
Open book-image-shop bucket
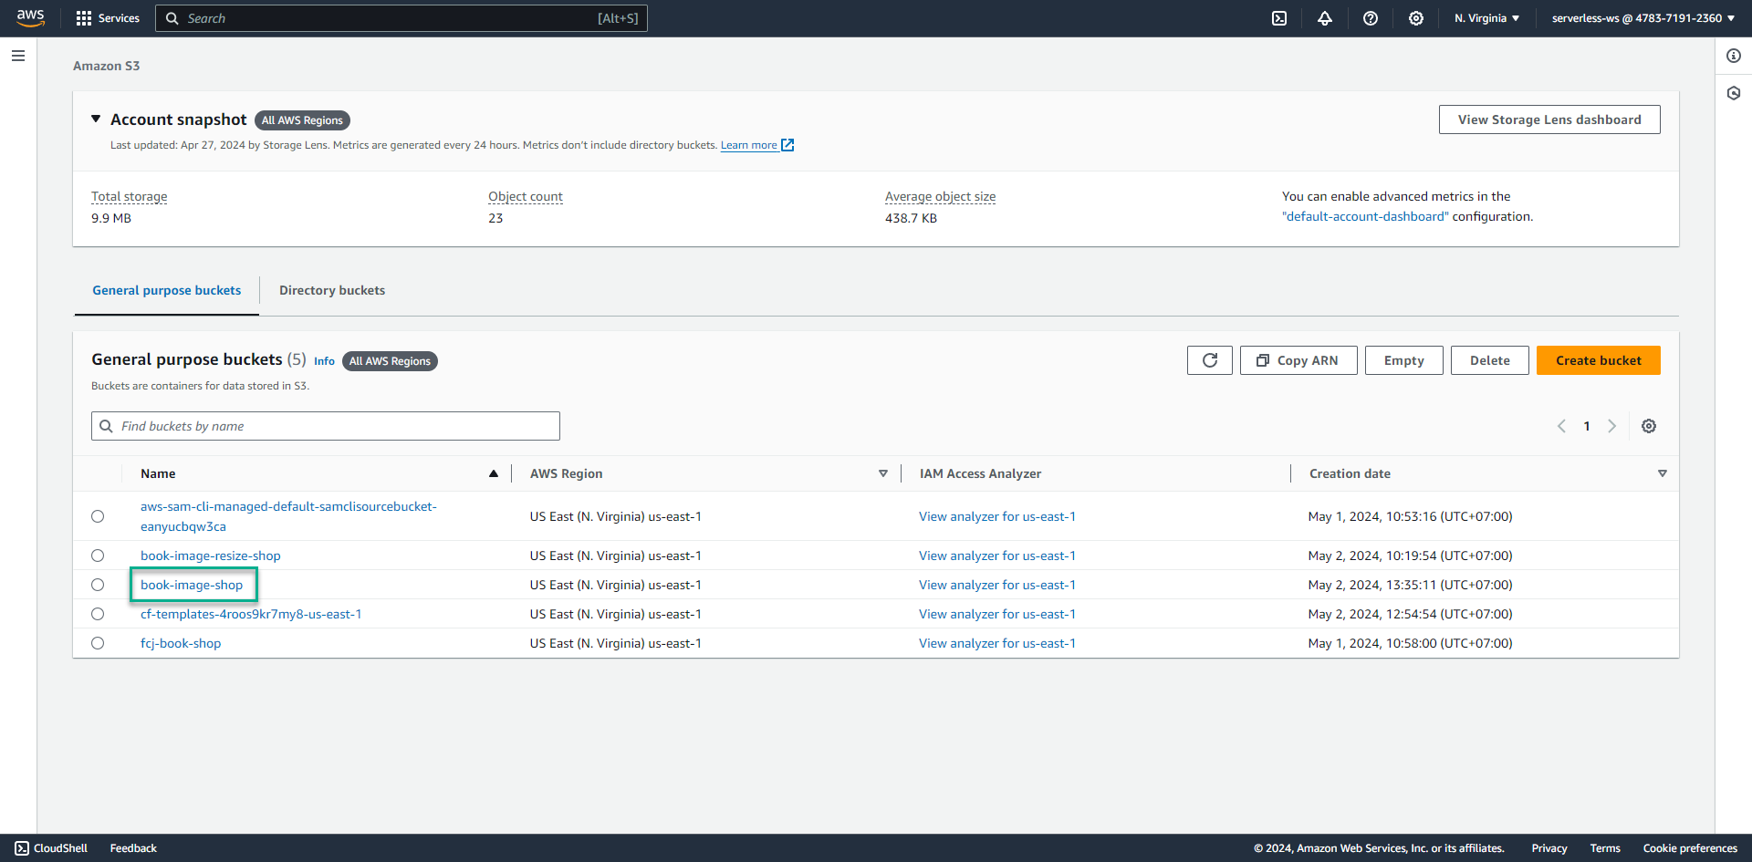click(x=192, y=585)
